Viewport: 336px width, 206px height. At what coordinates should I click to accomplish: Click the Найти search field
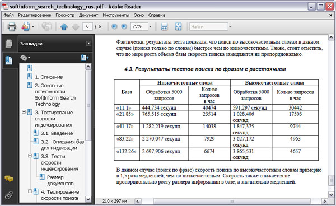click(x=209, y=26)
